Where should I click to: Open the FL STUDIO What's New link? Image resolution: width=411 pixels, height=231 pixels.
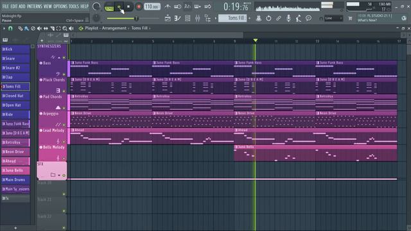click(374, 18)
